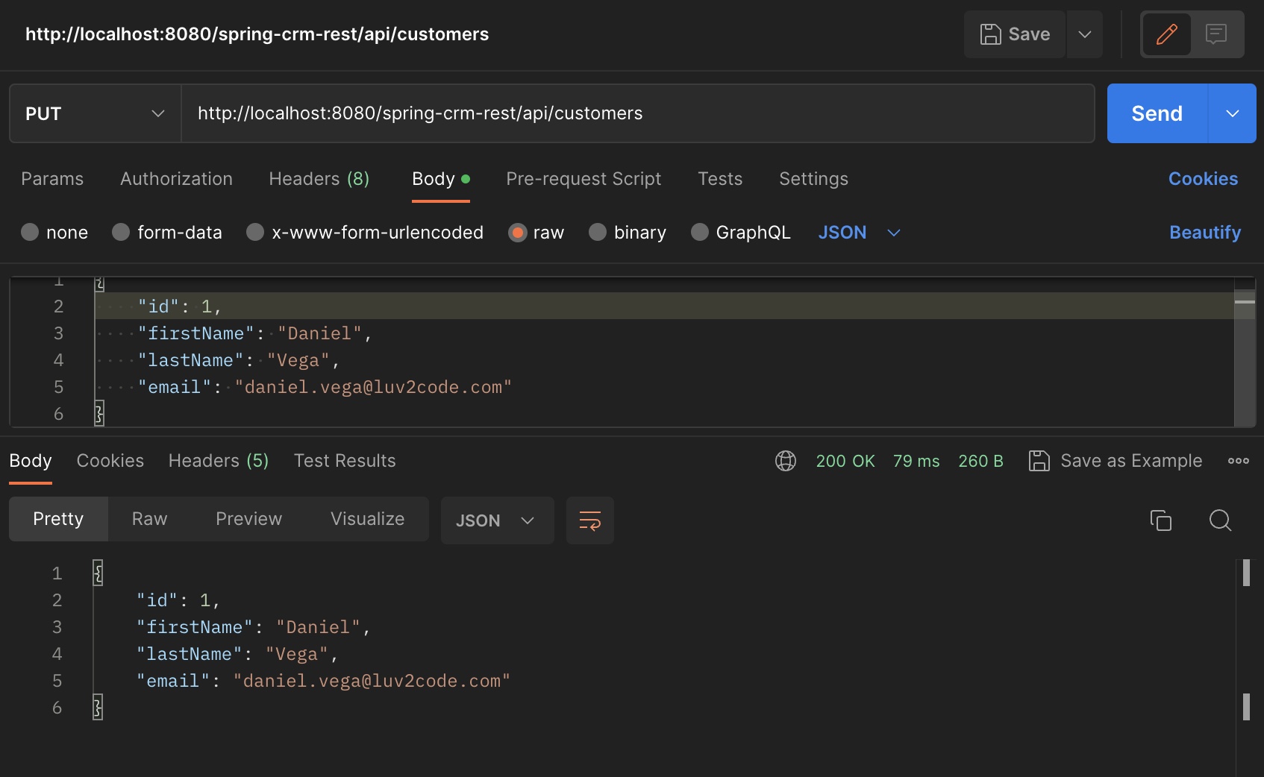Click the network globe icon in response bar
1264x777 pixels.
point(785,461)
